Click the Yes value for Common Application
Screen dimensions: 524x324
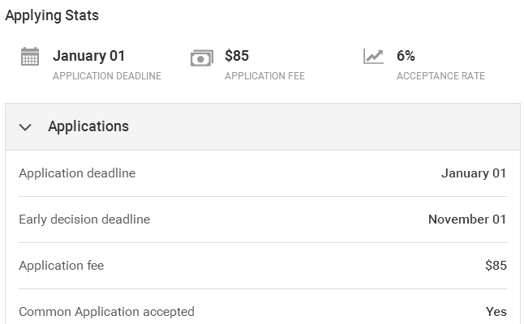point(496,312)
